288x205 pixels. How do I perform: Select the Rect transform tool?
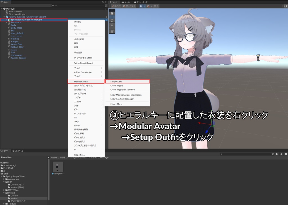click(112, 28)
